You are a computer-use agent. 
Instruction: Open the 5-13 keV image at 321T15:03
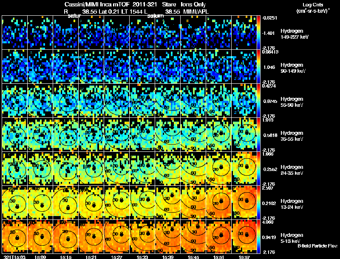(15, 236)
